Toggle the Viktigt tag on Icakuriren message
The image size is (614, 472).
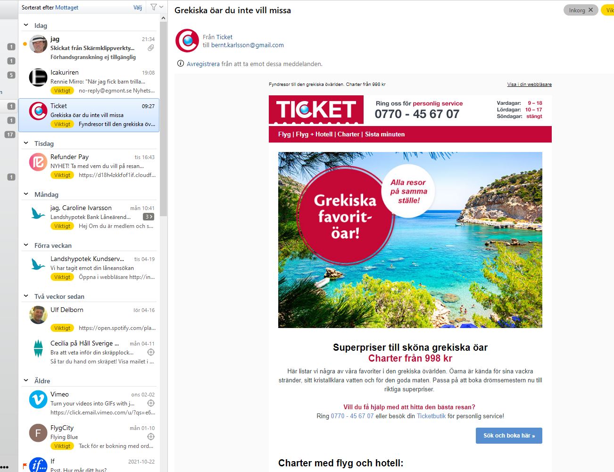point(62,91)
